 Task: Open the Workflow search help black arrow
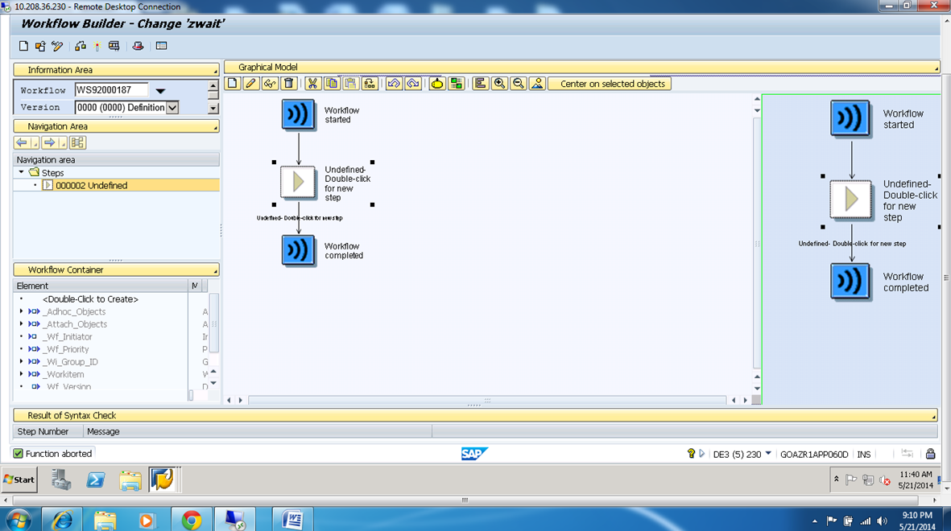(160, 90)
